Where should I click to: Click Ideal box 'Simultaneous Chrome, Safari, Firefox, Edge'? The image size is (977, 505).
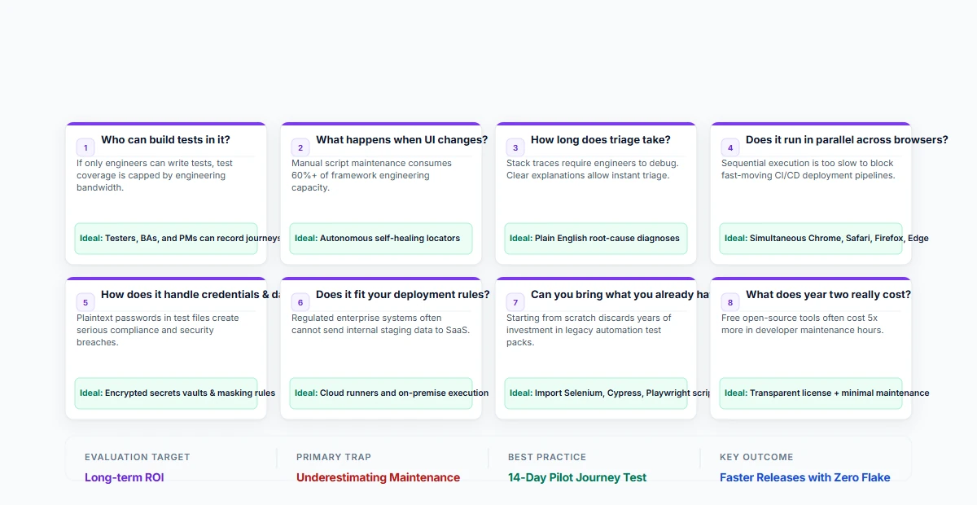[x=811, y=239]
